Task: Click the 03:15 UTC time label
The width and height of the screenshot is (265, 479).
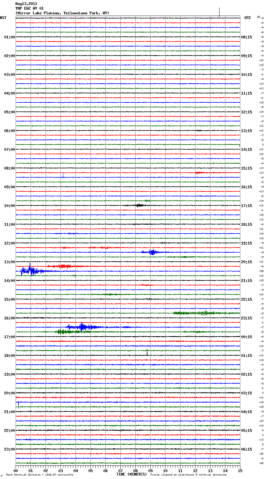Action: click(247, 393)
